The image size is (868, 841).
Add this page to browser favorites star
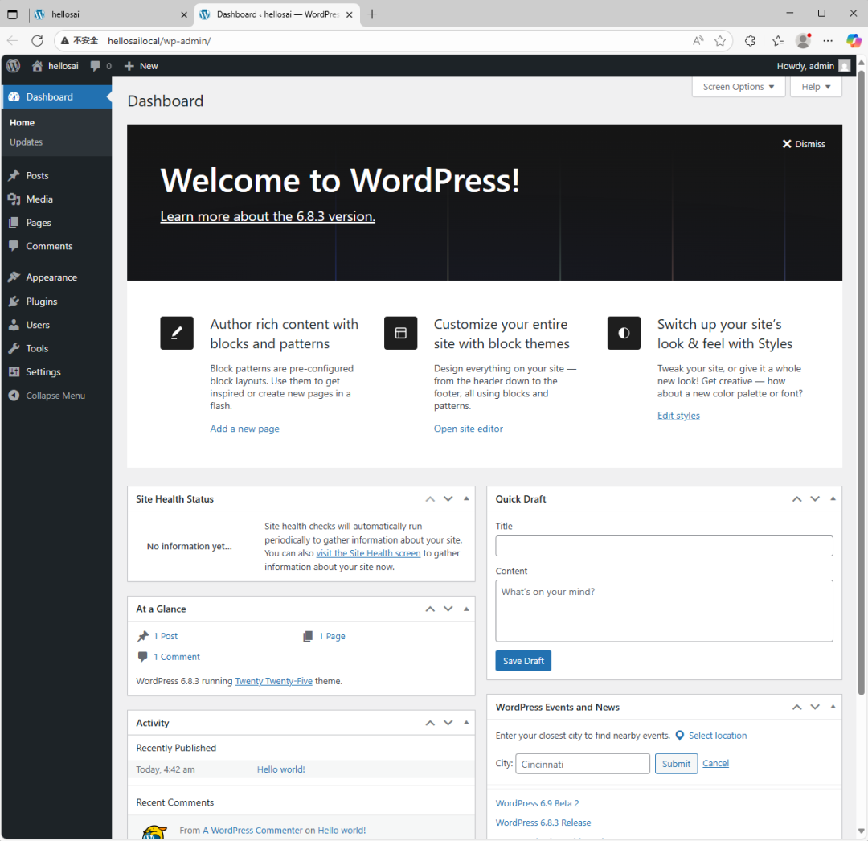tap(720, 40)
